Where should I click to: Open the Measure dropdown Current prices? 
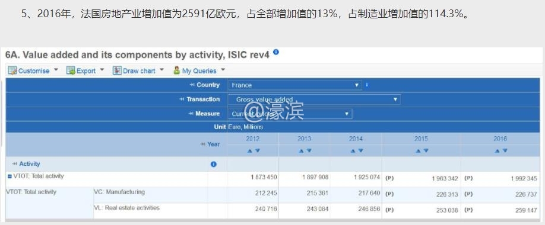[x=290, y=114]
